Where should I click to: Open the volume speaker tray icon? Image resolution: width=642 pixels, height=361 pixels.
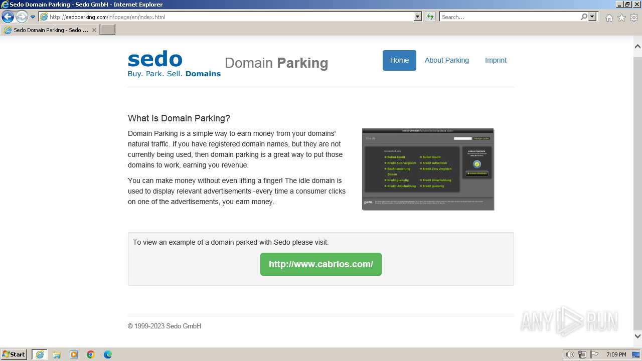tap(570, 354)
